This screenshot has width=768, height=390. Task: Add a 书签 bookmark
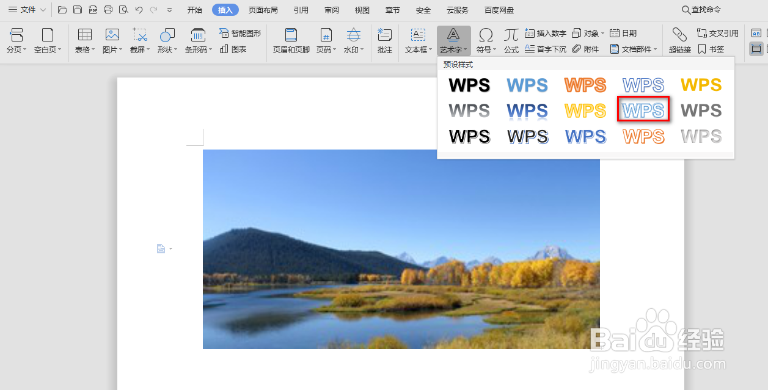(711, 49)
